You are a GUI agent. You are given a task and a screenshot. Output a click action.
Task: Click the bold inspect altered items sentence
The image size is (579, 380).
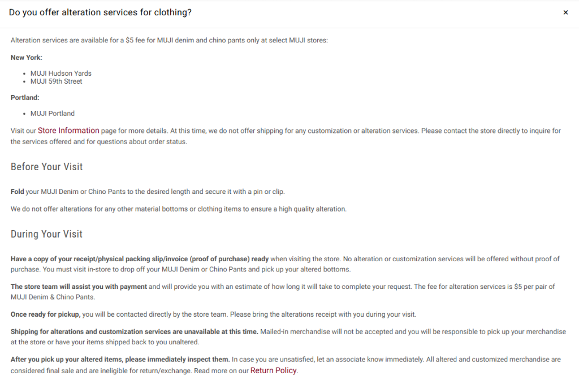tap(120, 360)
